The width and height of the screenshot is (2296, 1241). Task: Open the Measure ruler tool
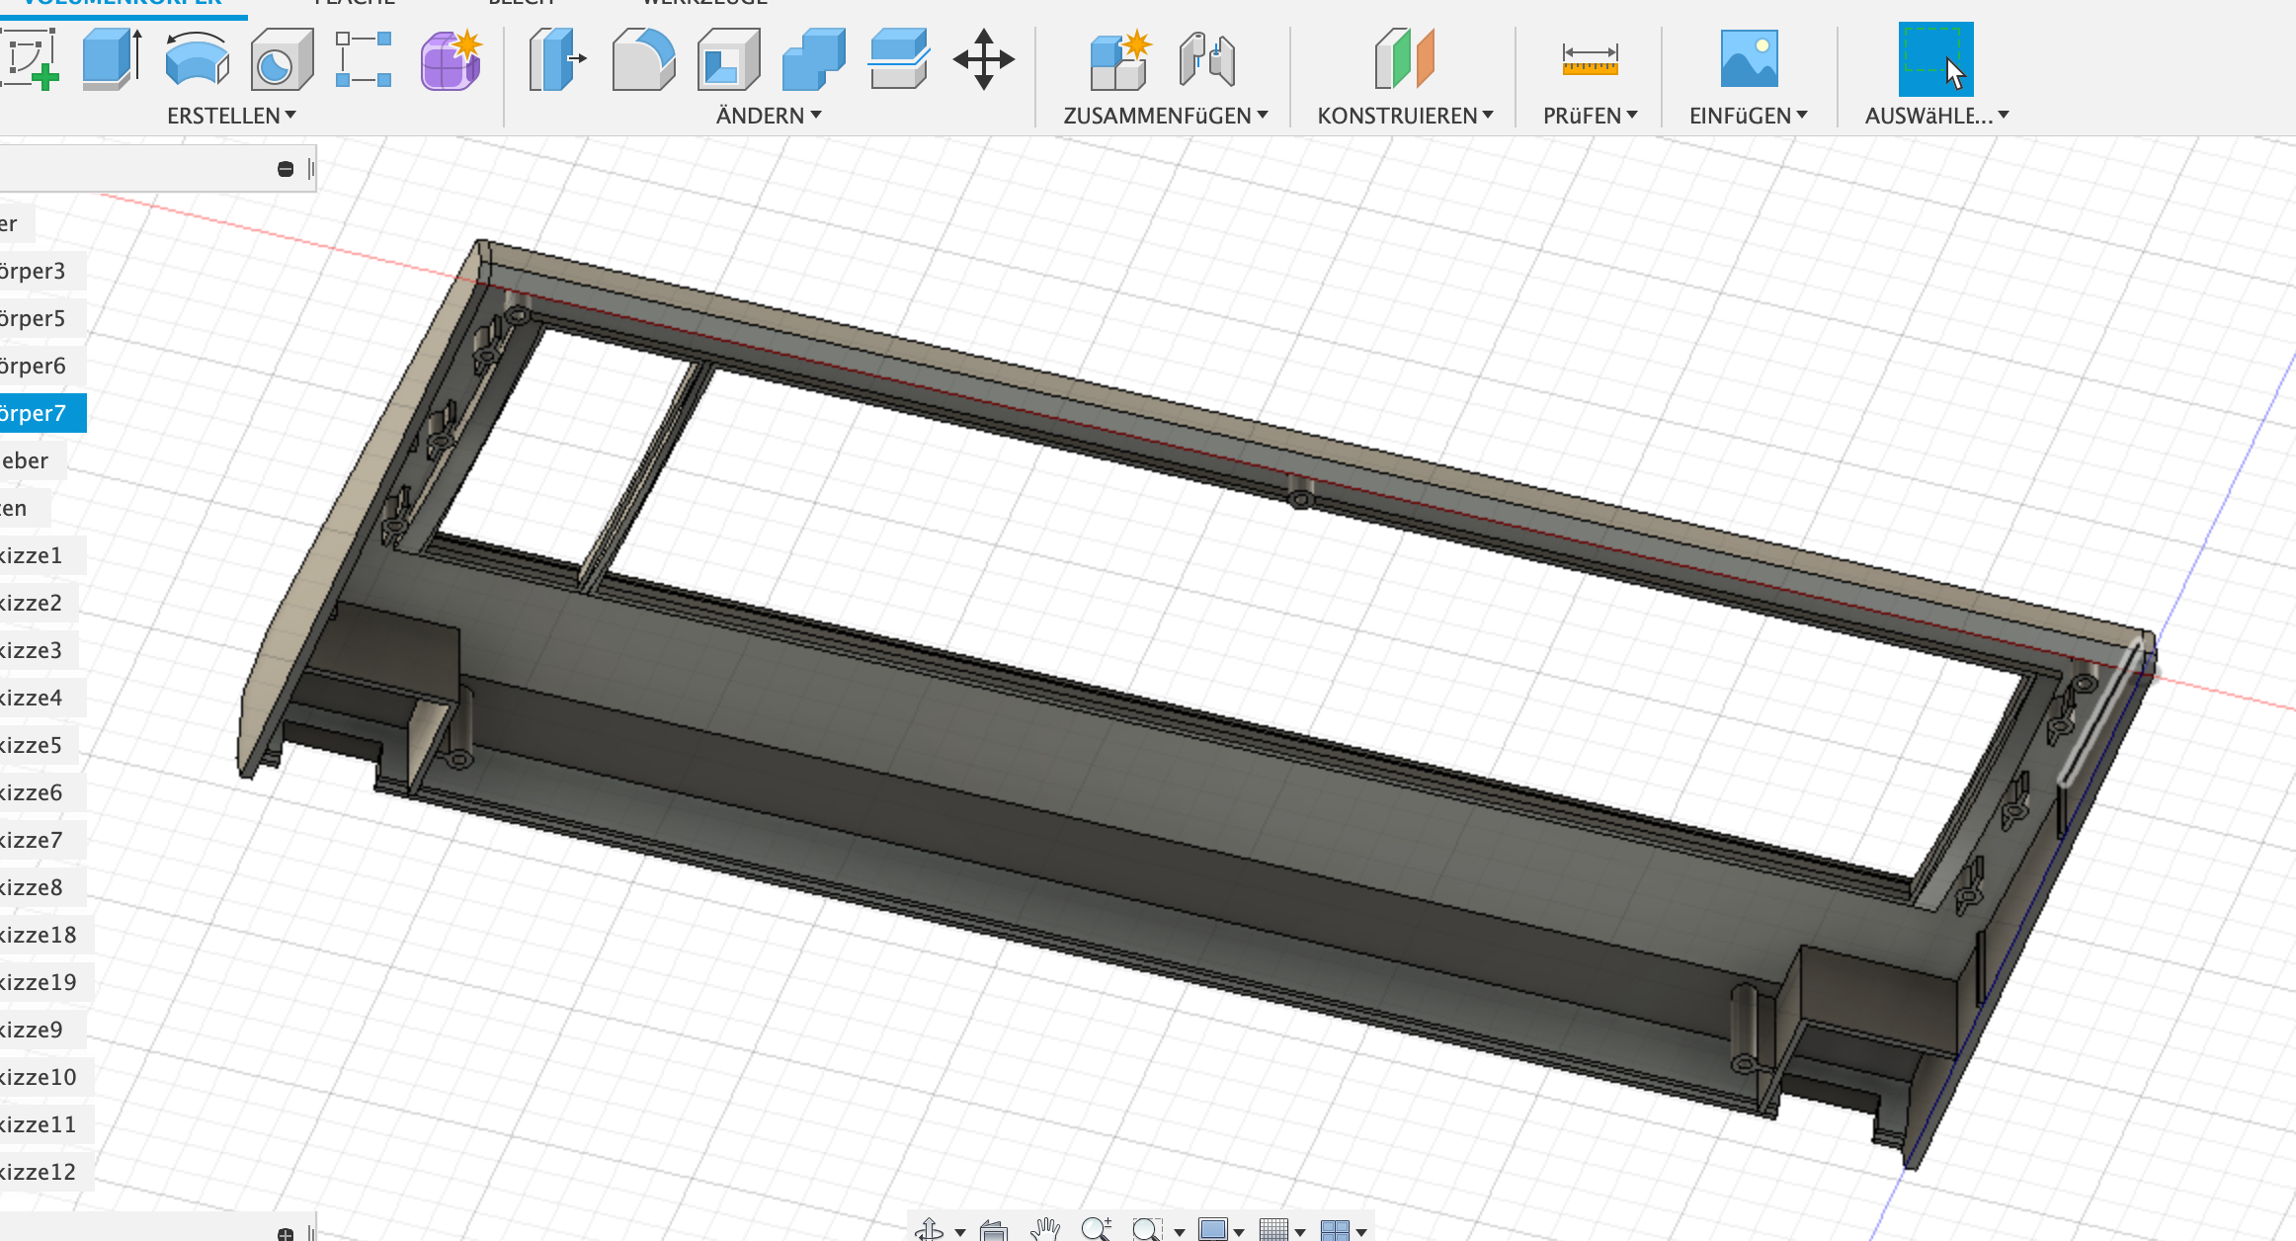(1590, 60)
